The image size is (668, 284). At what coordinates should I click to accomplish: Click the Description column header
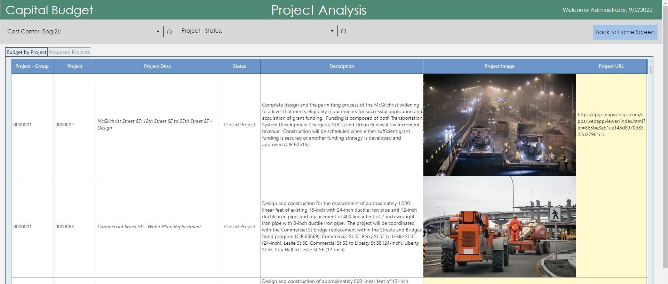click(x=342, y=66)
